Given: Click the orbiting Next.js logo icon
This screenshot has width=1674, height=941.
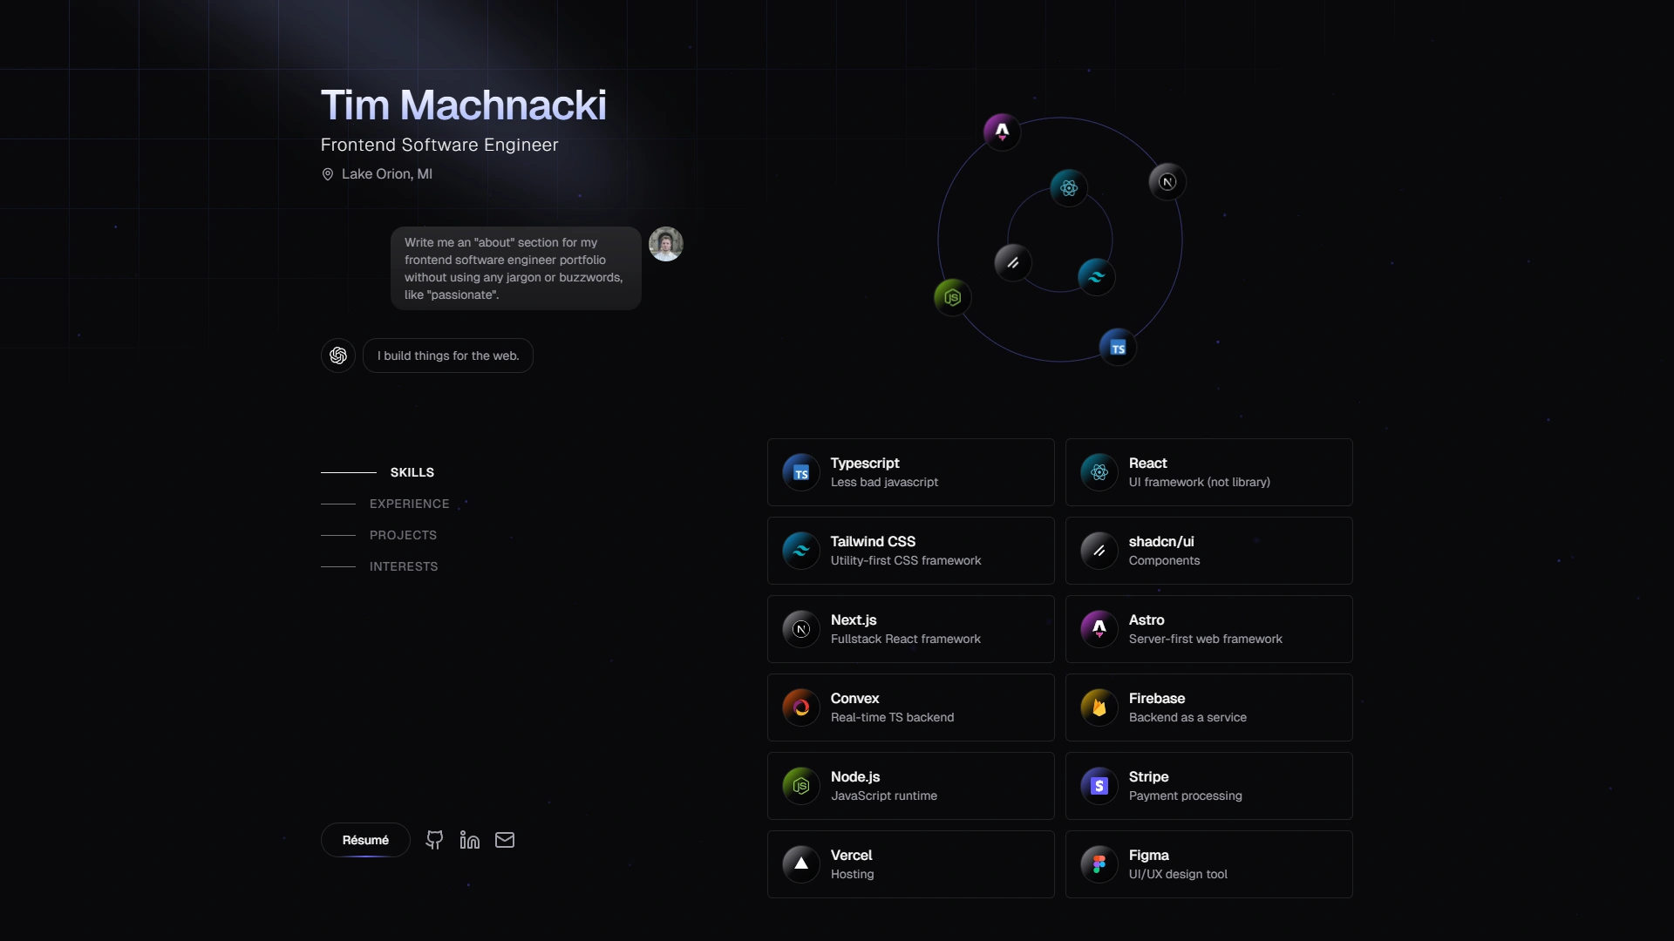Looking at the screenshot, I should point(1167,181).
